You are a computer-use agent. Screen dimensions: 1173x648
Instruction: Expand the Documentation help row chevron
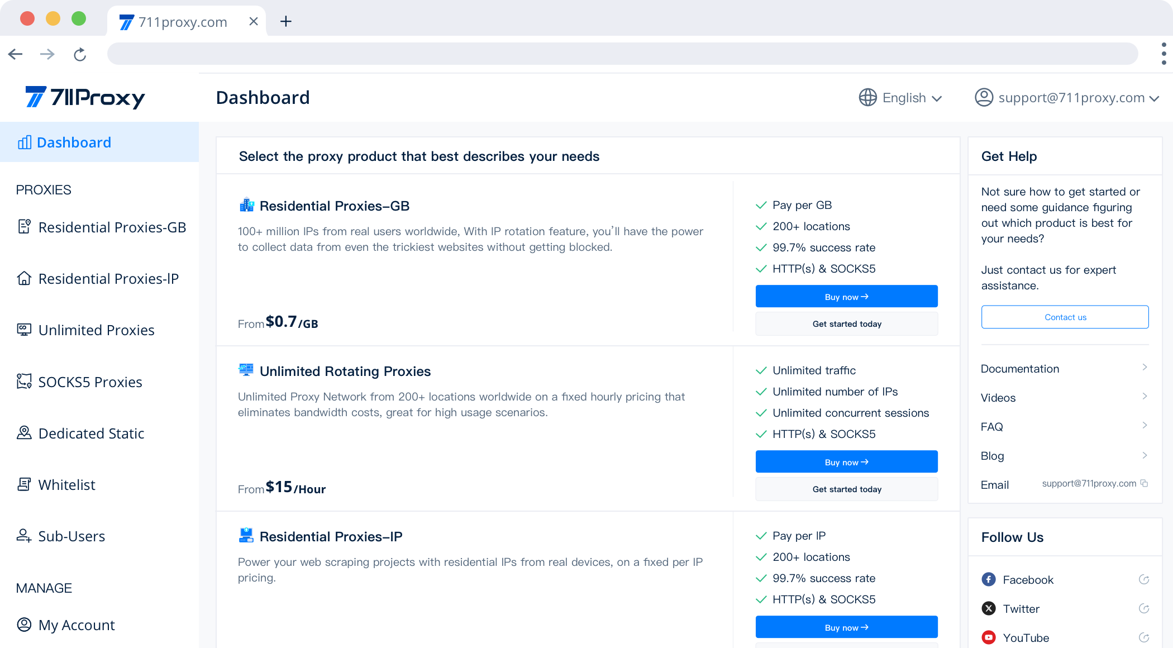[1145, 367]
